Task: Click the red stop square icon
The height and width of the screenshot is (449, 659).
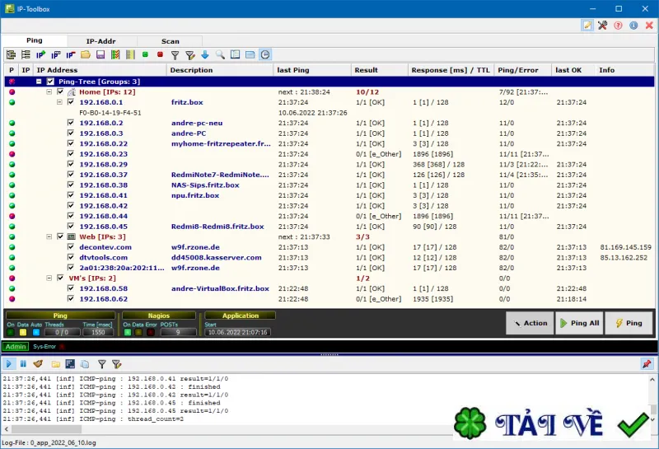Action: 160,54
